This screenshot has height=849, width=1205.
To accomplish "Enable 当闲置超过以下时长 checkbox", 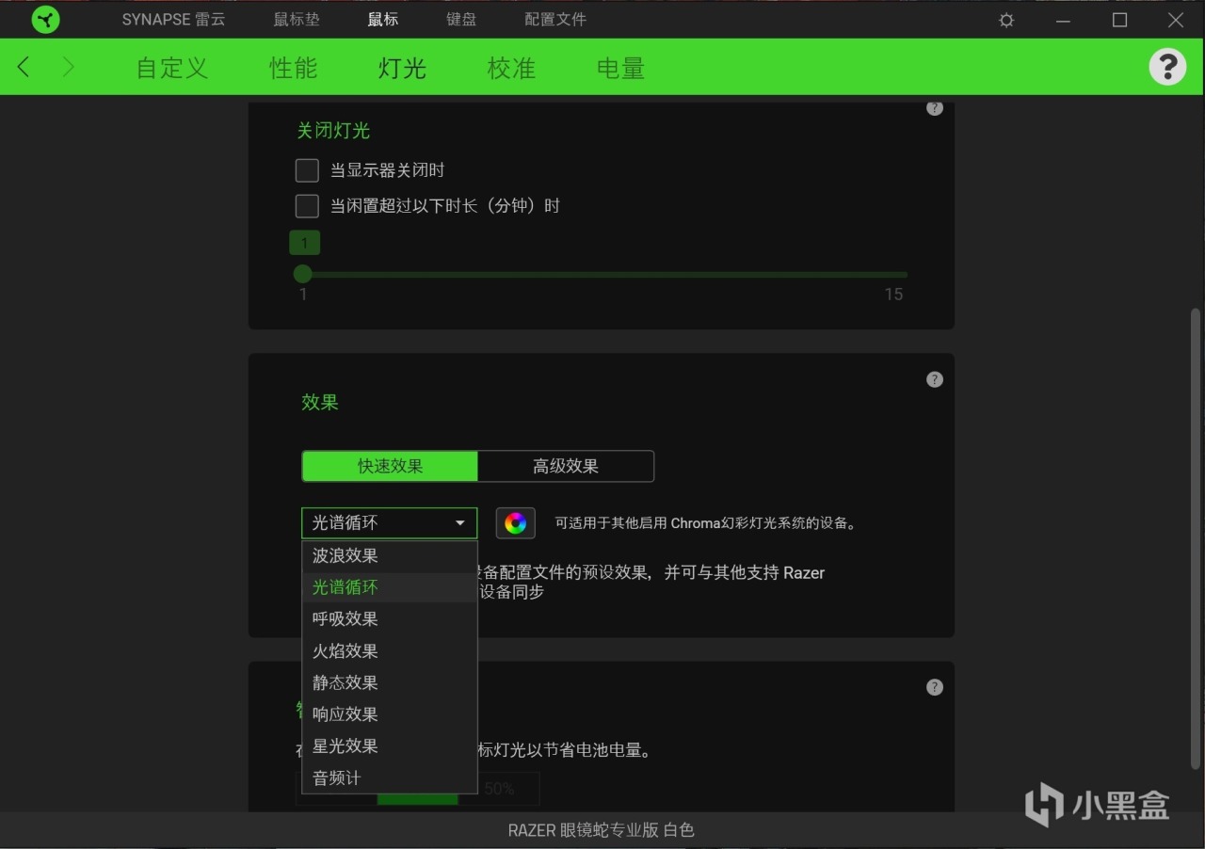I will coord(307,206).
